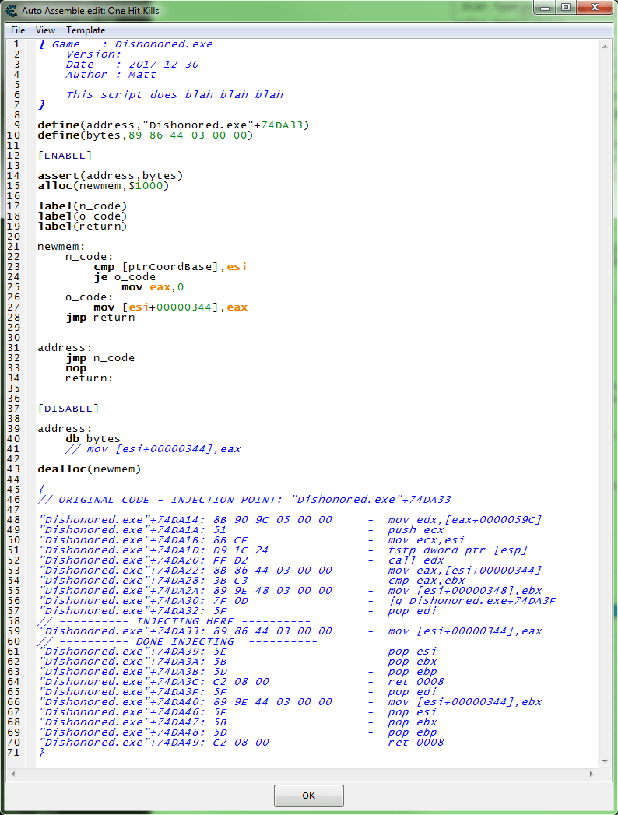Click the line number 12 gutter
Screen dimensions: 618x815
tap(13, 156)
